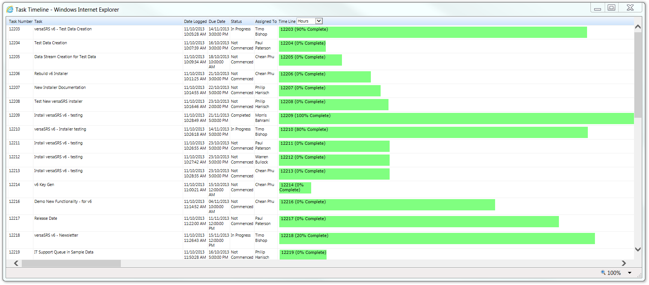Select the 12211 (0% Complete) timeline bar

334,146
